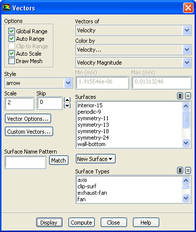The height and width of the screenshot is (232, 196).
Task: Open the Custom Vectors... dialog
Action: [x=29, y=132]
